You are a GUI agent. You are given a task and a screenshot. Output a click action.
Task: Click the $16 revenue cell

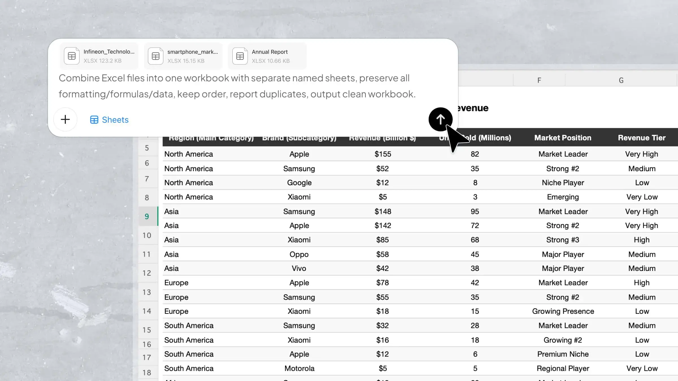click(x=383, y=340)
